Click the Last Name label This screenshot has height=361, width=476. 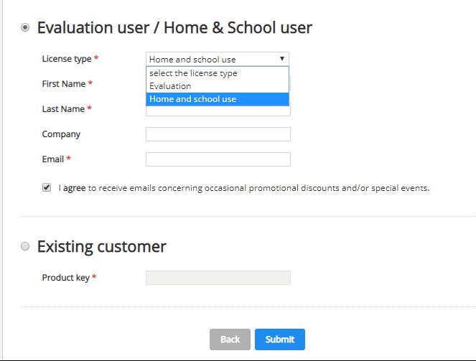tap(64, 109)
